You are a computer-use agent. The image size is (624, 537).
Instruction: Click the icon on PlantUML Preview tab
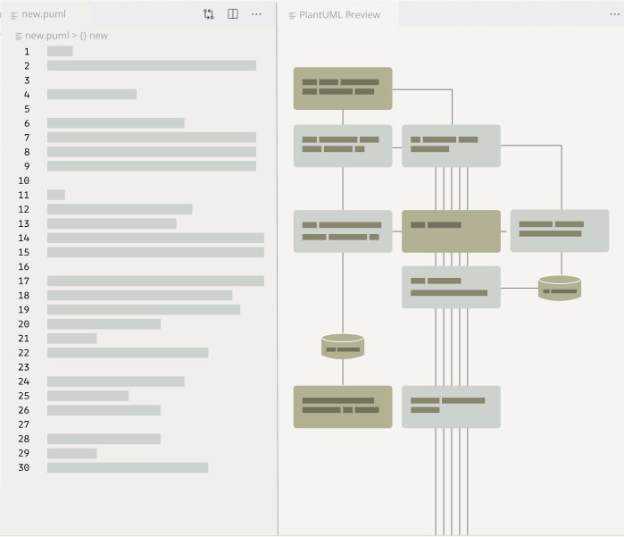tap(293, 15)
